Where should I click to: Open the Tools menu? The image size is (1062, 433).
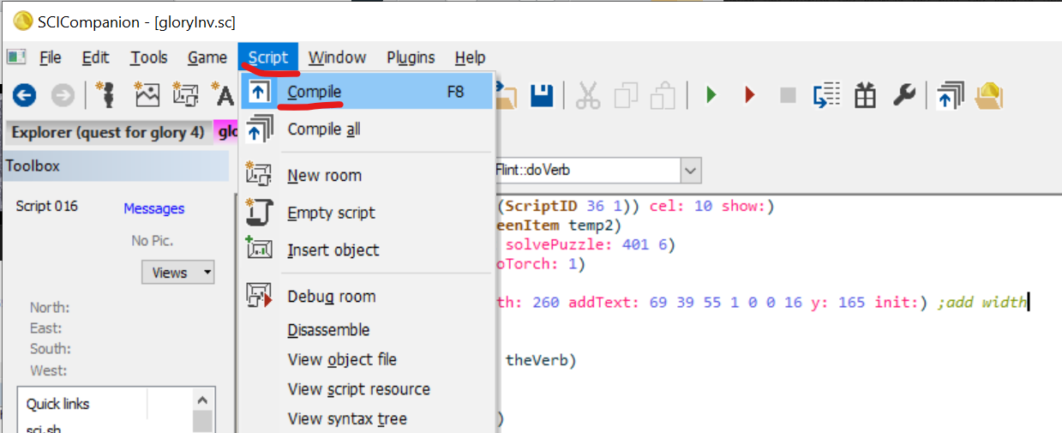tap(149, 57)
